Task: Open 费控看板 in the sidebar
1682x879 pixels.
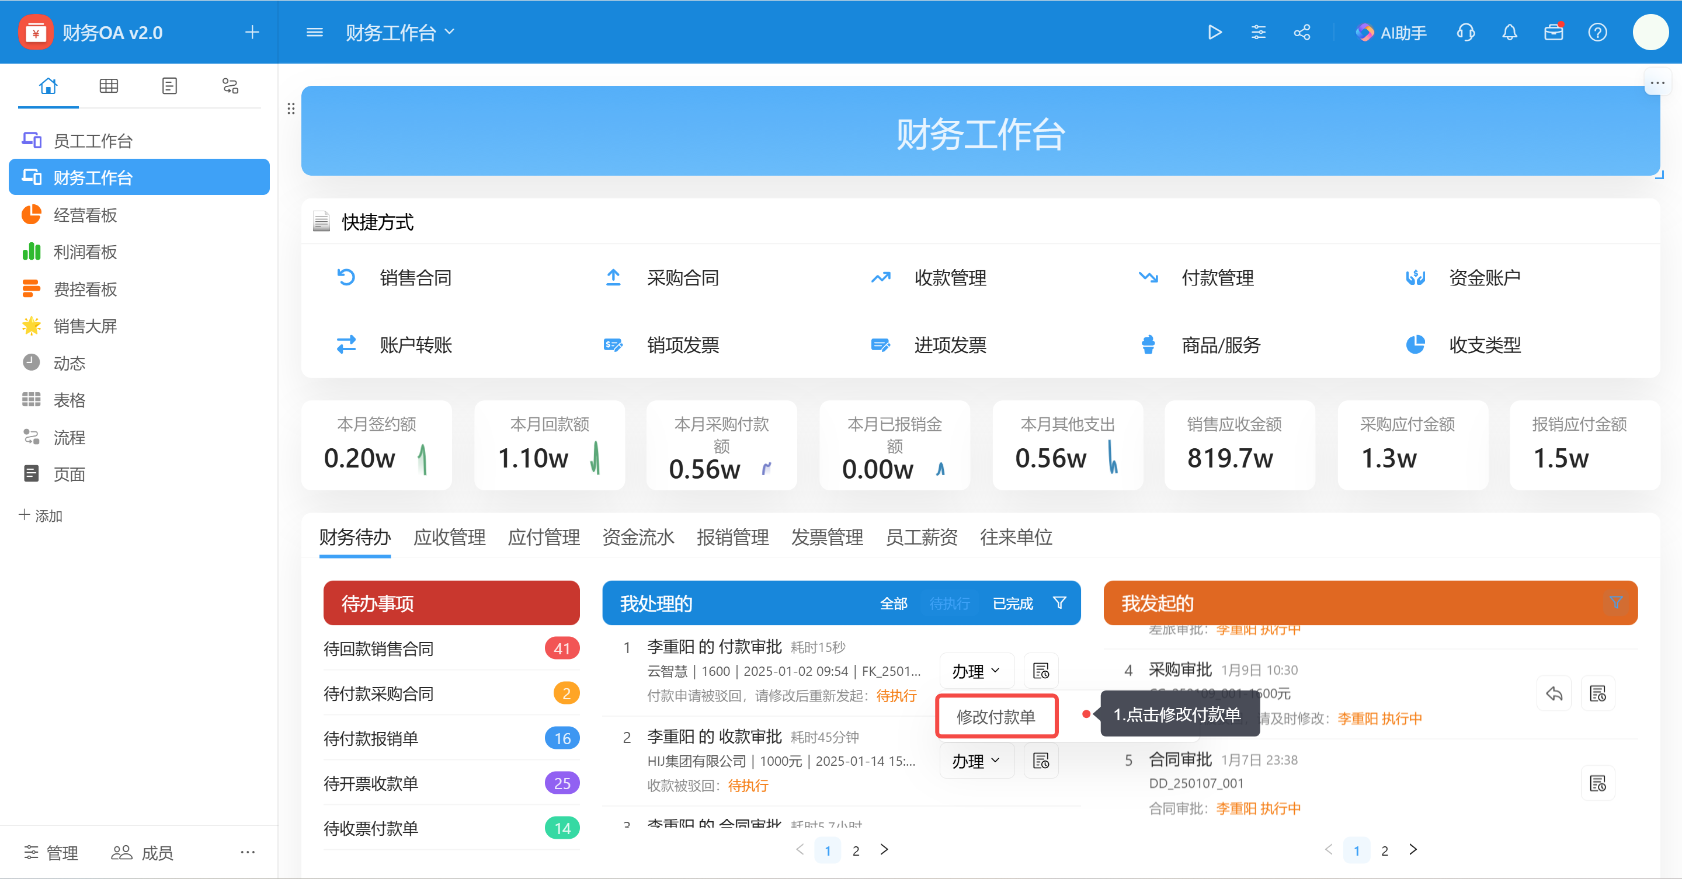Action: (x=139, y=289)
